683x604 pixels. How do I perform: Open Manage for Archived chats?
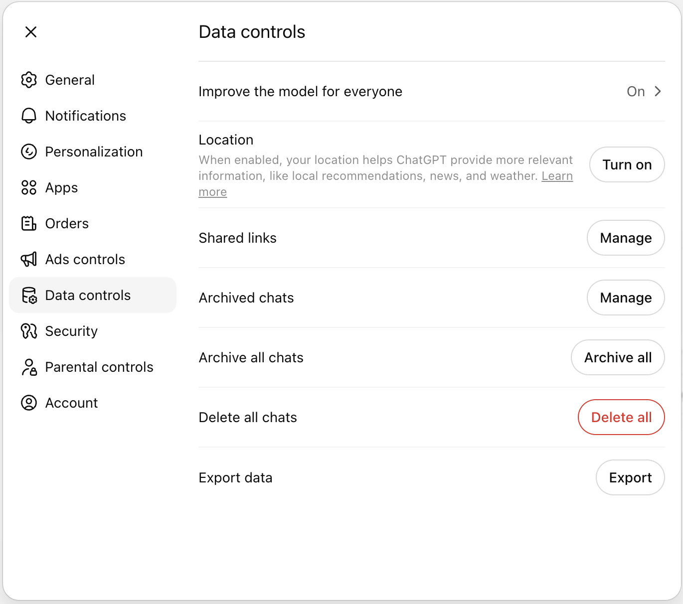pyautogui.click(x=626, y=298)
